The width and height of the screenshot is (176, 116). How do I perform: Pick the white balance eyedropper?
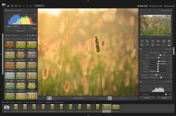point(141,52)
